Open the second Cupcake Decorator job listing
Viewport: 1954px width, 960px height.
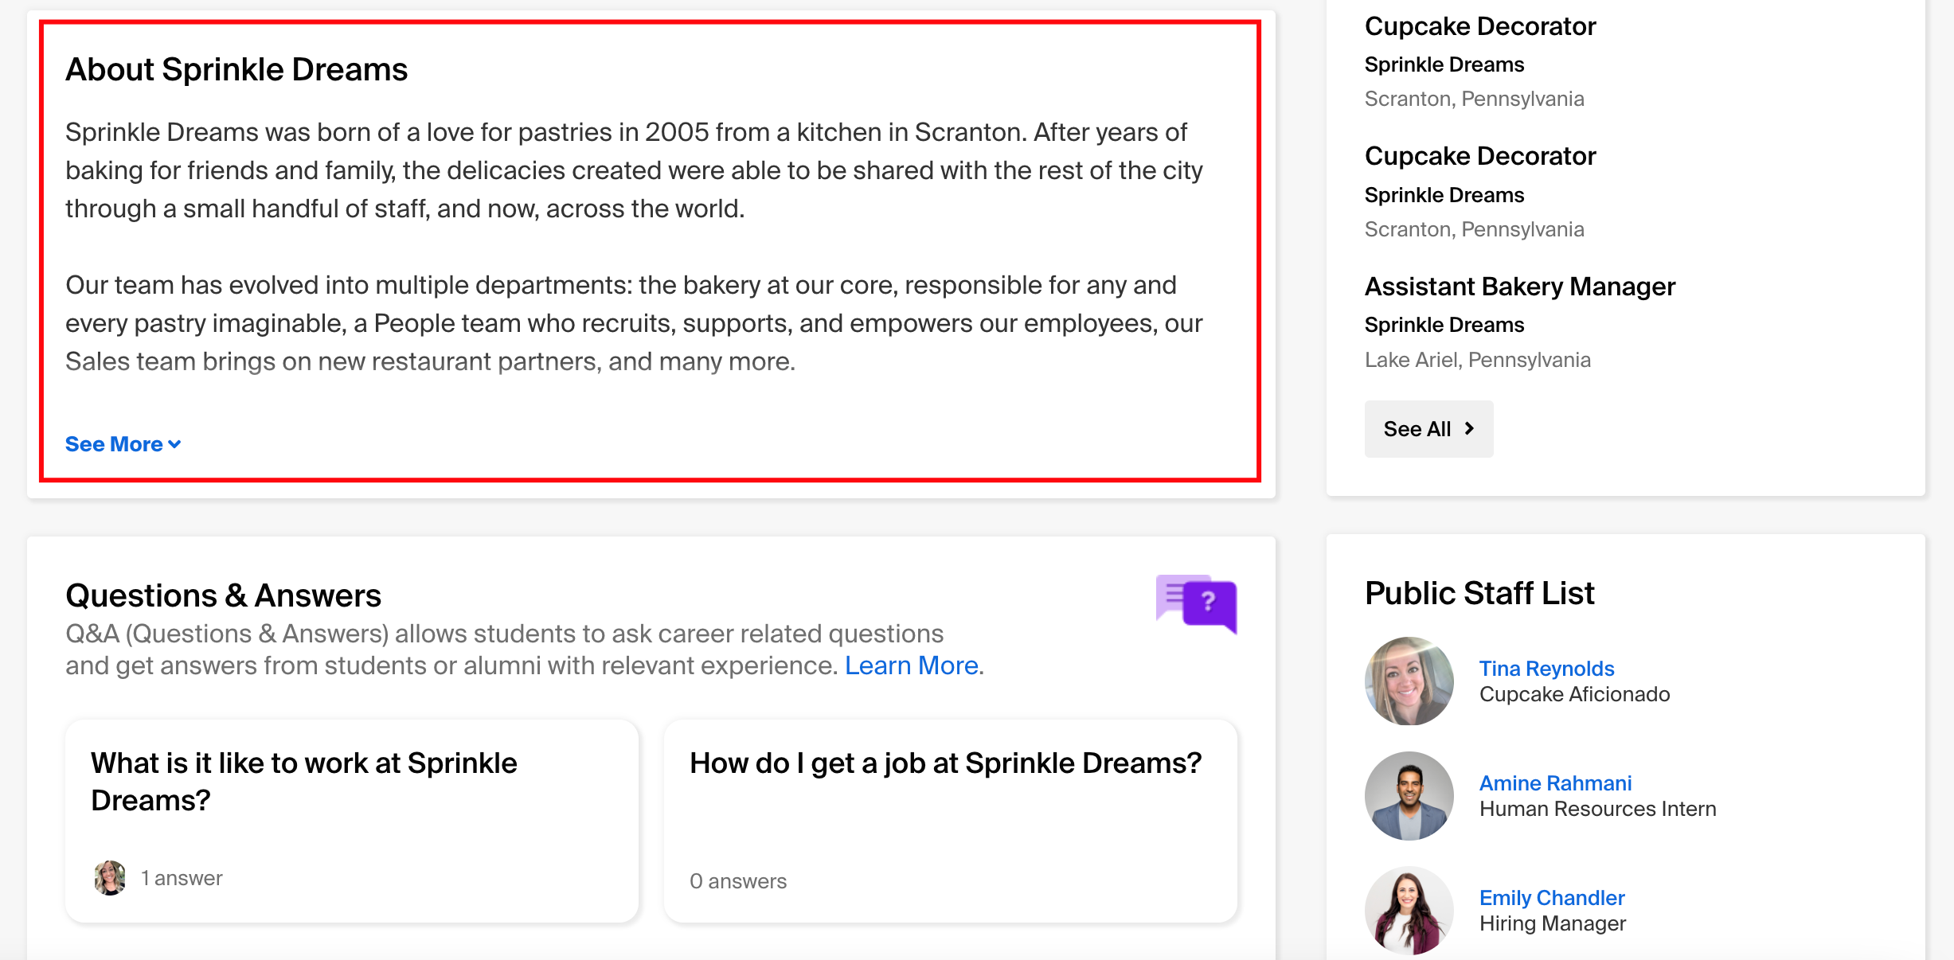click(1479, 156)
